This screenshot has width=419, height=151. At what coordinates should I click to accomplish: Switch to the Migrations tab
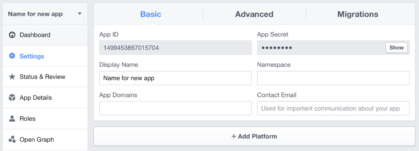(358, 14)
